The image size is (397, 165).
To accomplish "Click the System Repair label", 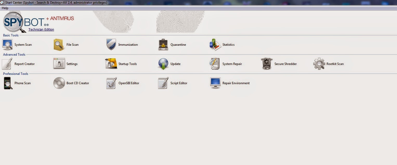I will click(x=232, y=64).
